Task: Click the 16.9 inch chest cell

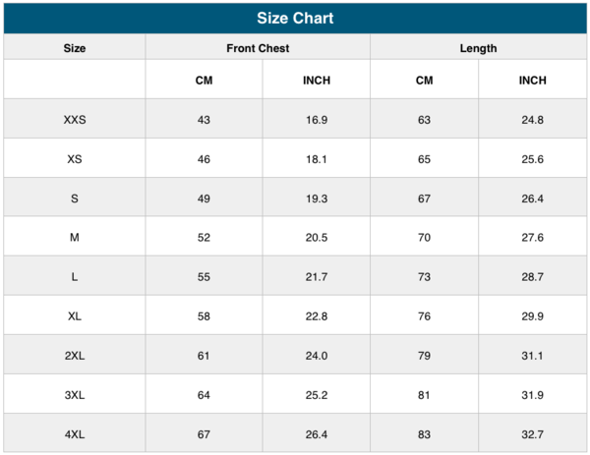Action: coord(317,120)
